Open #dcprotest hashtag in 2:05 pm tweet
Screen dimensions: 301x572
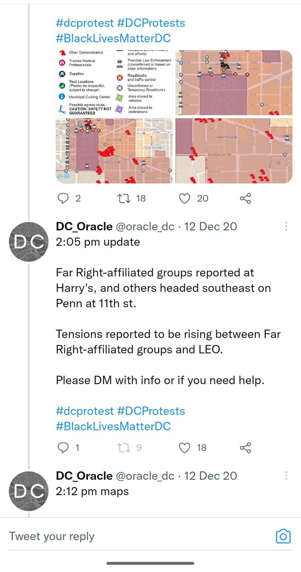pos(85,411)
